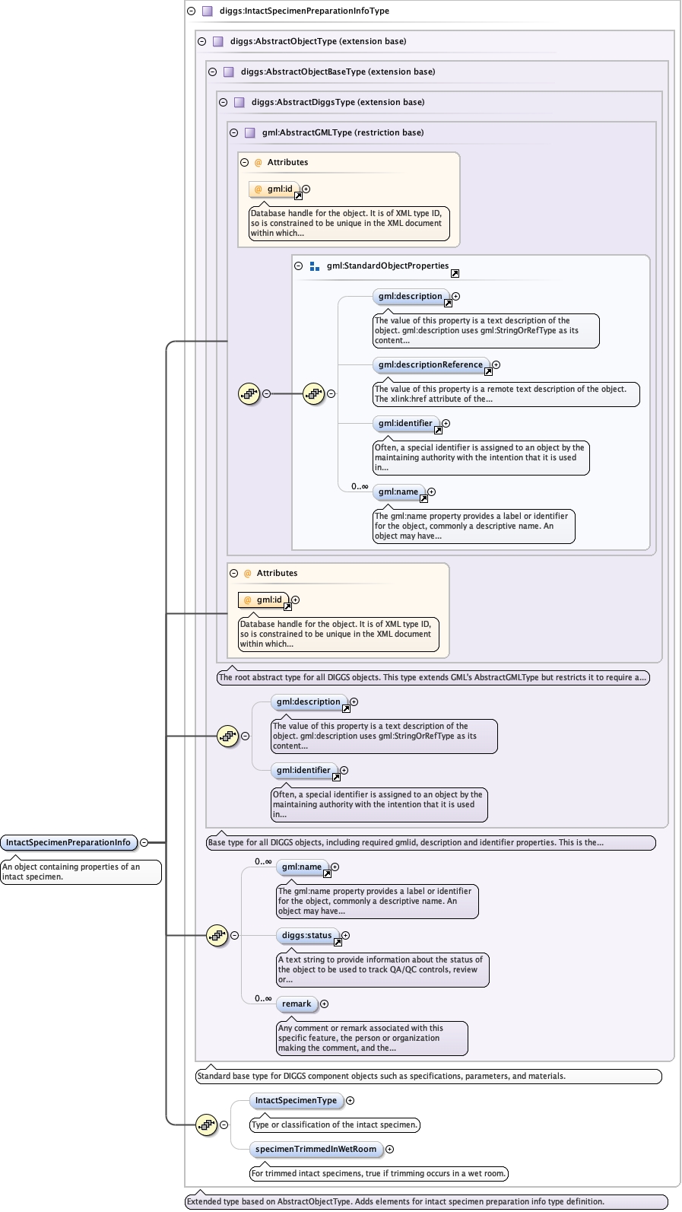682x1212 pixels.
Task: Collapse the IntactSpecimenPreparationInfo root element
Action: (144, 843)
